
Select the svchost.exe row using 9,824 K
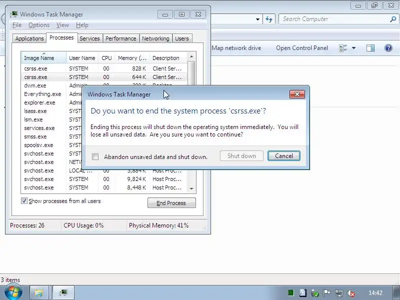click(104, 179)
